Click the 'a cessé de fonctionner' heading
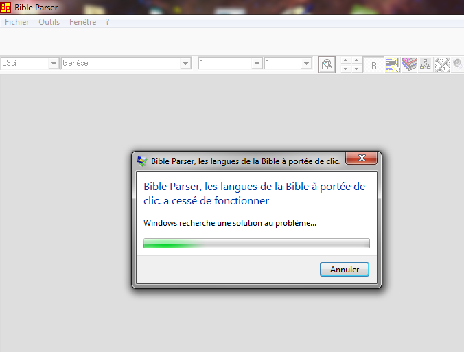 254,193
